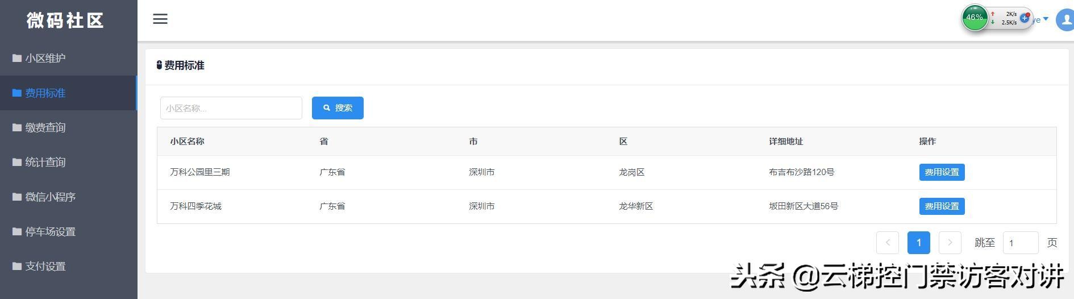Image resolution: width=1074 pixels, height=299 pixels.
Task: Click the folder icon beside 支付设置
Action: [x=17, y=266]
